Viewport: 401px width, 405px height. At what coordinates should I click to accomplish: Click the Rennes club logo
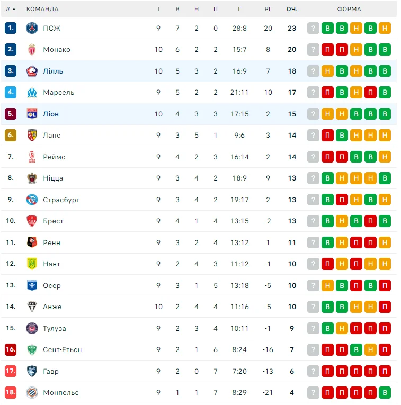[32, 242]
